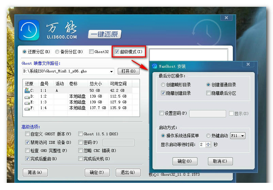This screenshot has height=190, width=273.
Task: Click password field beside 密码(P)
Action: click(x=118, y=142)
